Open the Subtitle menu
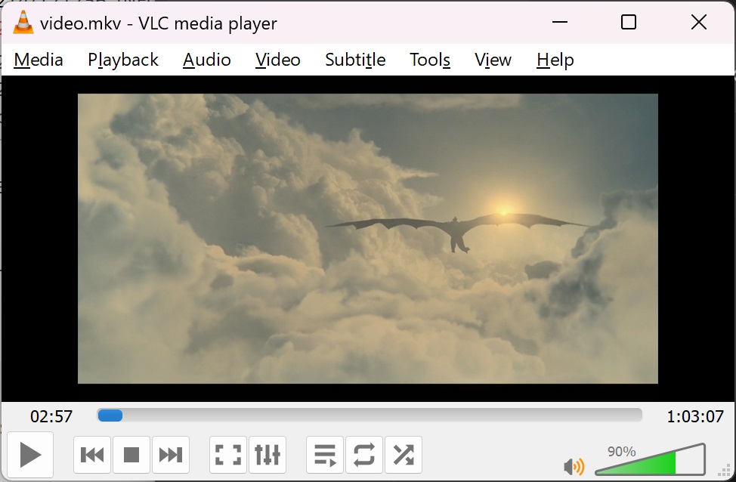Viewport: 736px width, 482px height. (355, 60)
